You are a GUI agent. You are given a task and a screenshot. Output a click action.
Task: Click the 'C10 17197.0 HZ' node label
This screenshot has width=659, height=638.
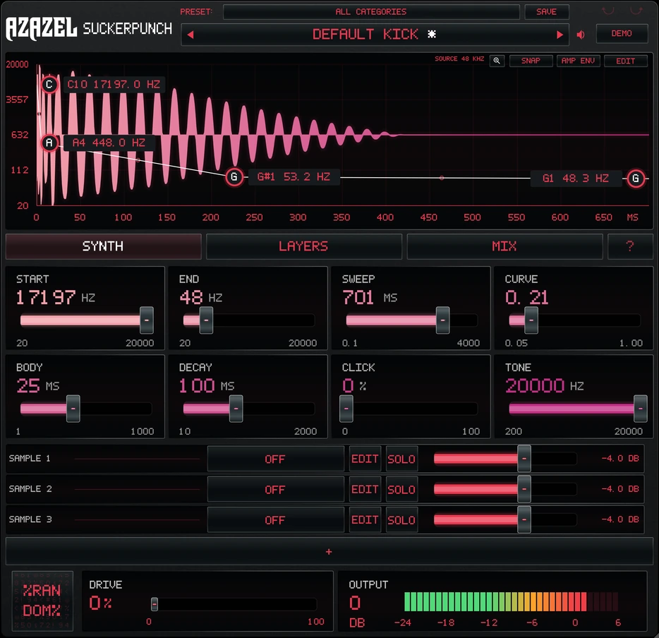(x=114, y=85)
